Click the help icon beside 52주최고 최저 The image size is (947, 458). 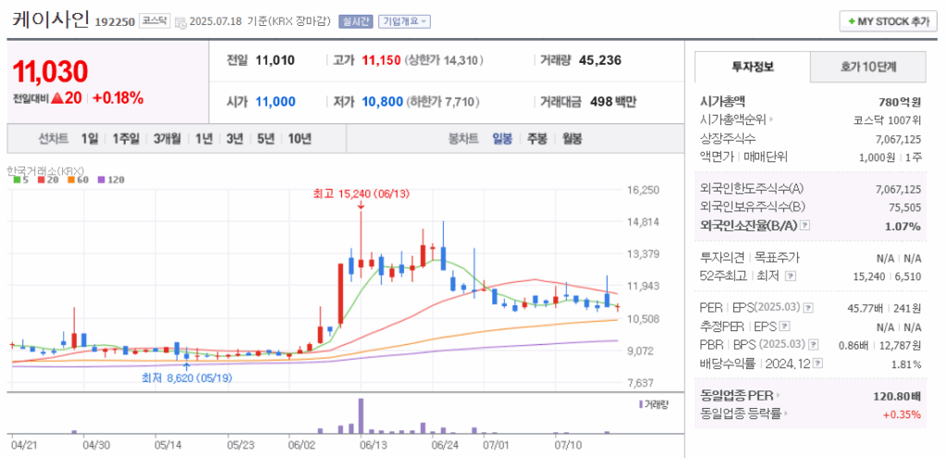click(x=792, y=276)
